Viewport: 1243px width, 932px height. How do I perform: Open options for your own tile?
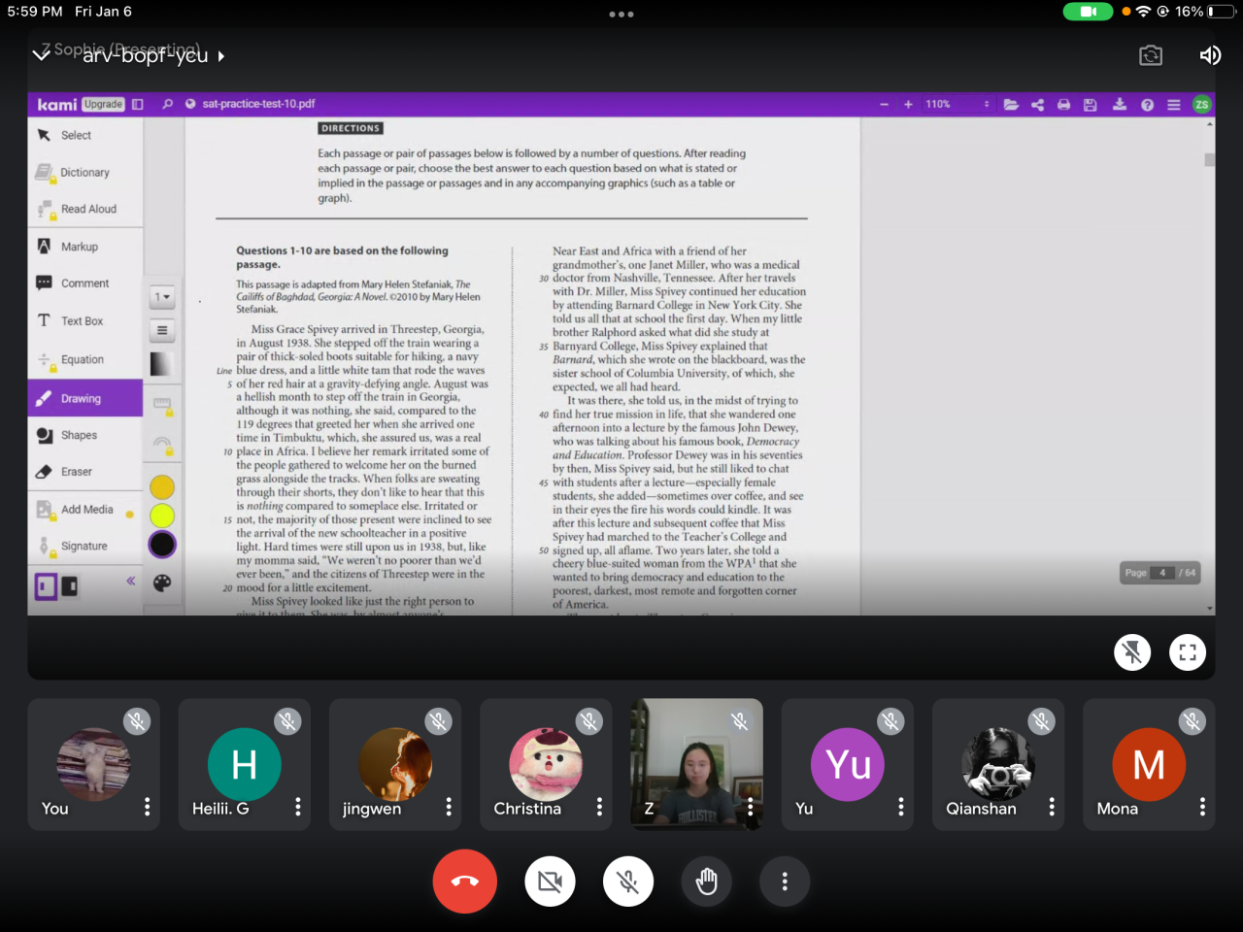pos(148,807)
